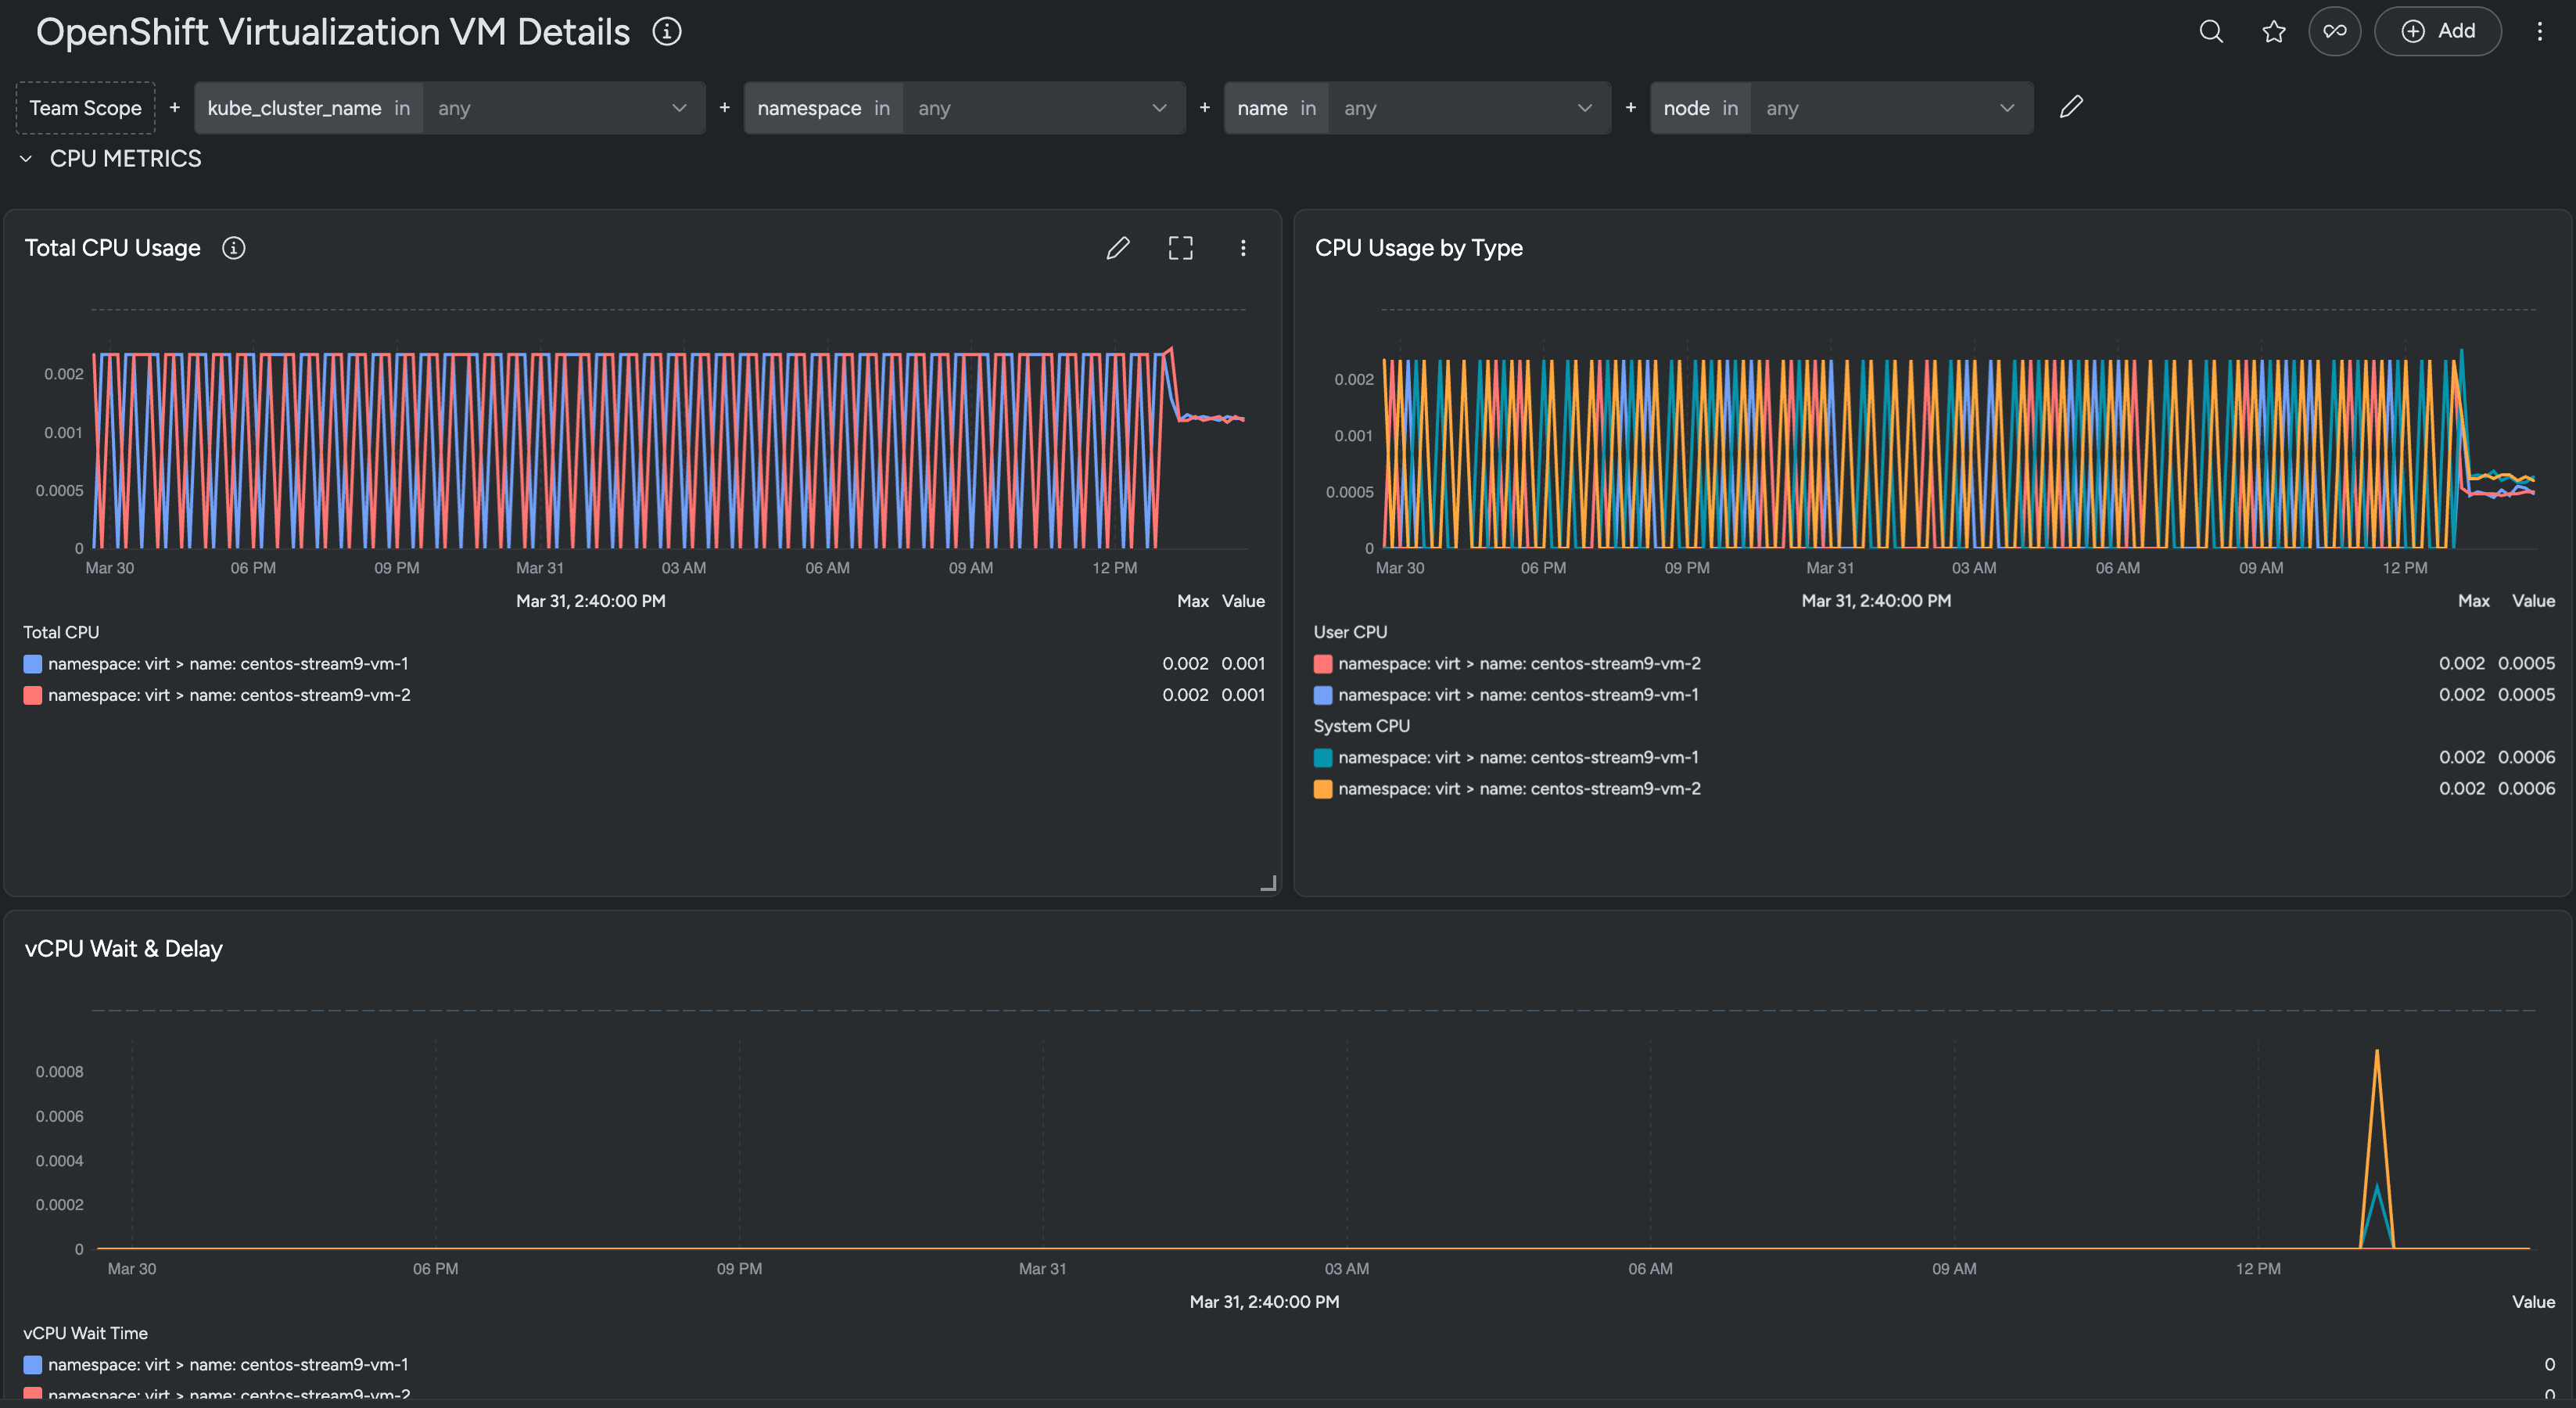
Task: Click plus before the namespace filter
Action: coord(725,107)
